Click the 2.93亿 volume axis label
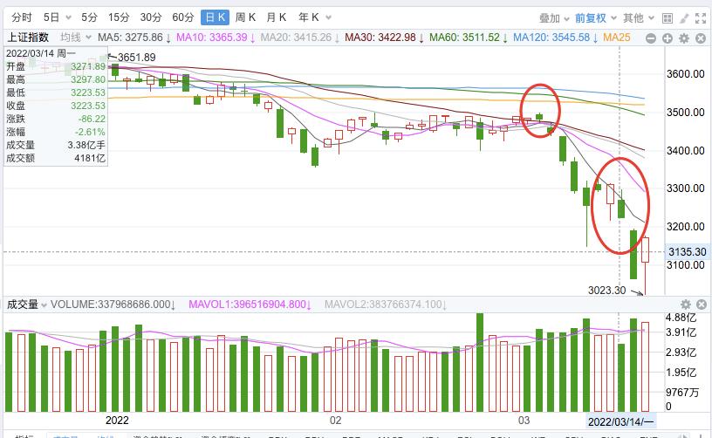Image resolution: width=712 pixels, height=438 pixels. point(681,352)
